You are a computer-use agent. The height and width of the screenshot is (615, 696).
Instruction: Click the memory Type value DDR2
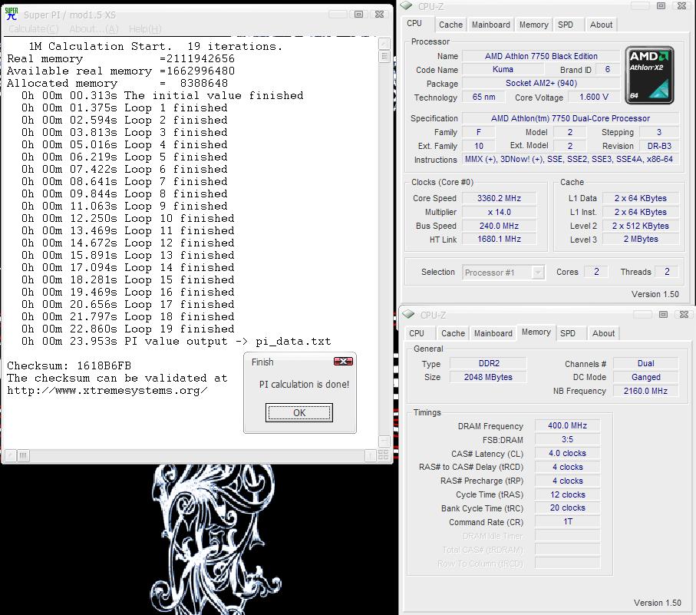click(488, 364)
